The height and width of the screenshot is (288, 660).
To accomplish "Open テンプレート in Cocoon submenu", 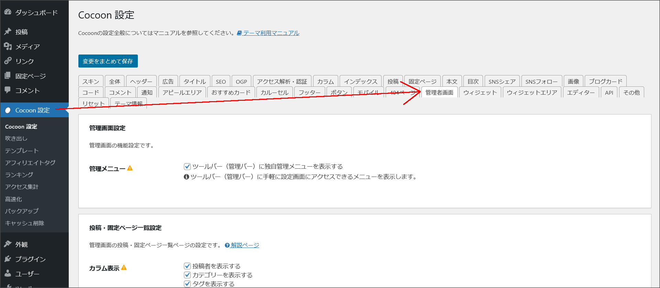I will tap(22, 151).
